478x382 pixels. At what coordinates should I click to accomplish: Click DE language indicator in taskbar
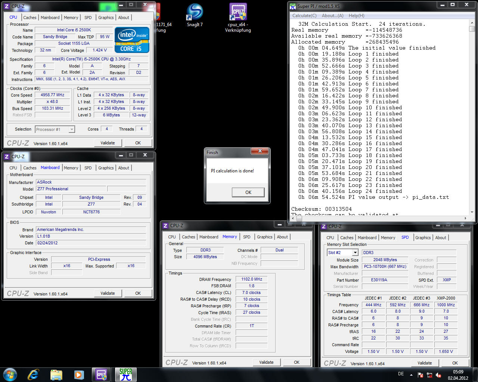click(401, 374)
